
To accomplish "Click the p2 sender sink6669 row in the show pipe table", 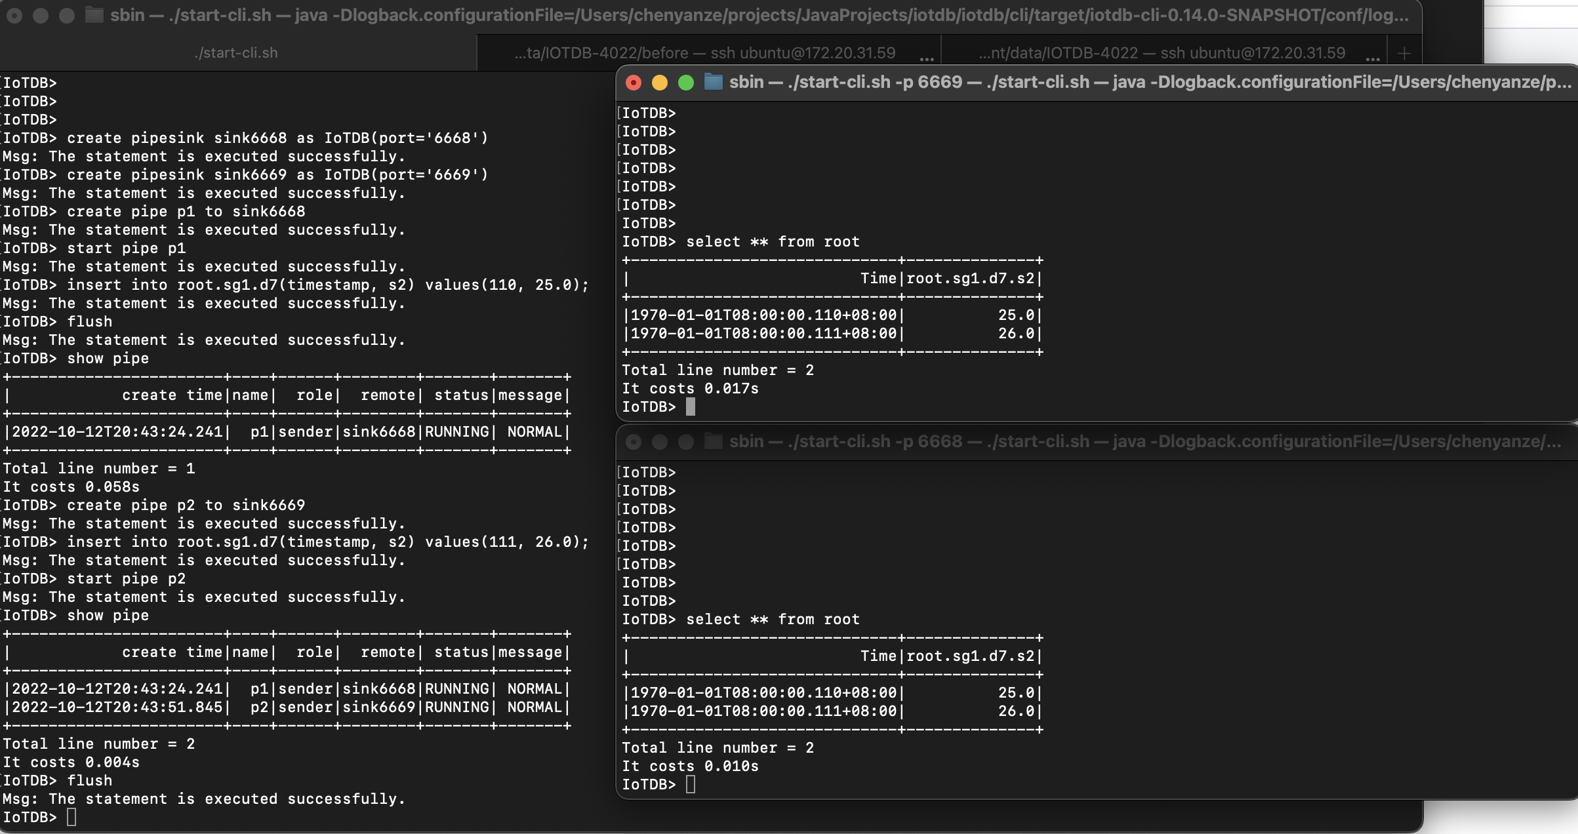I will click(x=287, y=707).
